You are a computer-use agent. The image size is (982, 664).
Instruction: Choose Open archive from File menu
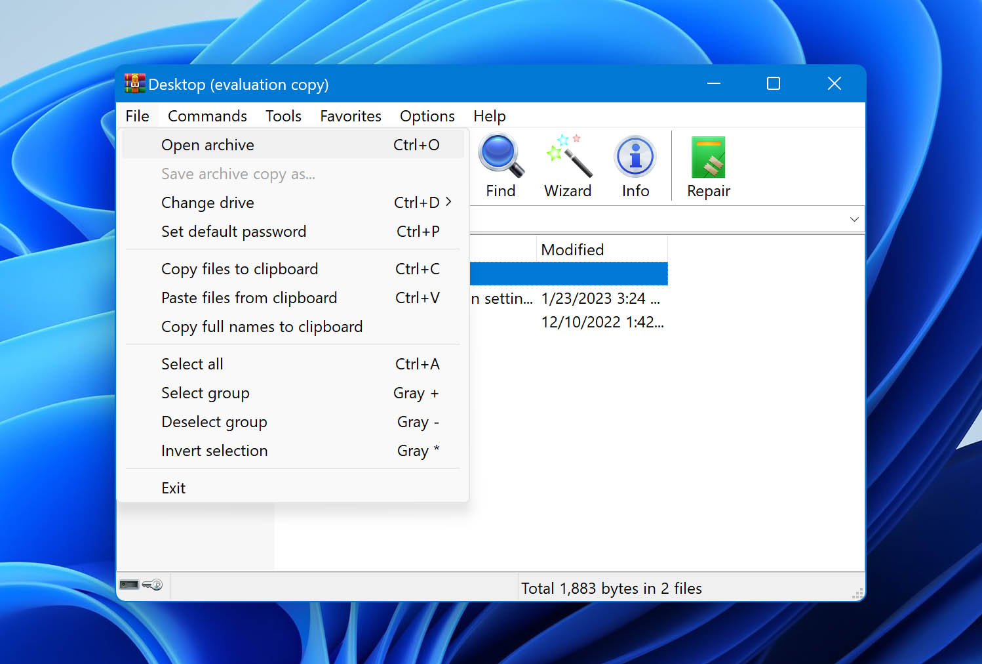[293, 145]
